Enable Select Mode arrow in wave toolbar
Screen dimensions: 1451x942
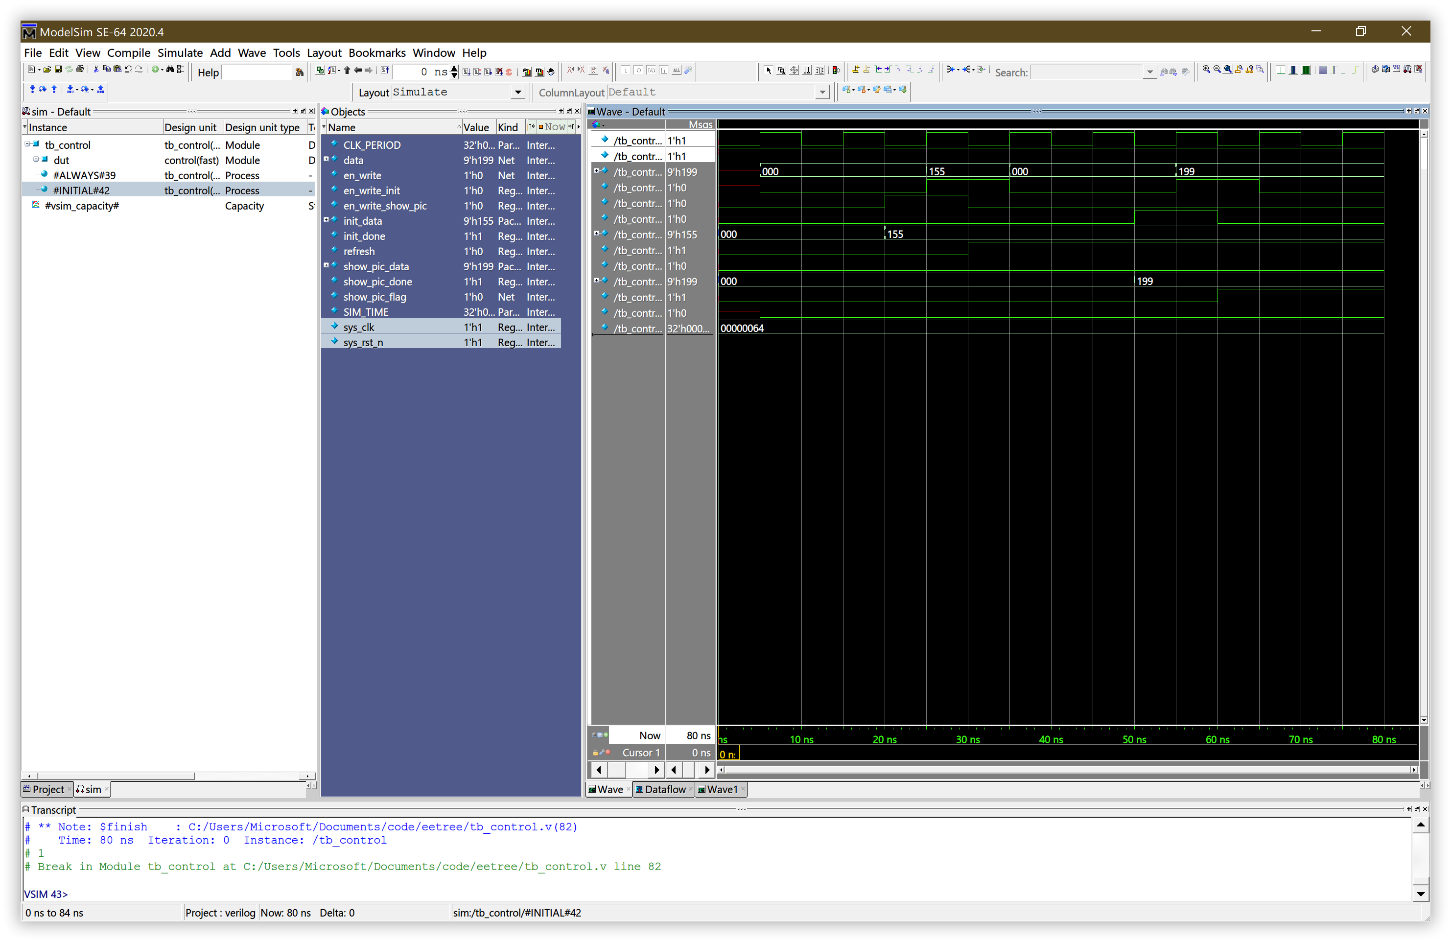coord(768,70)
